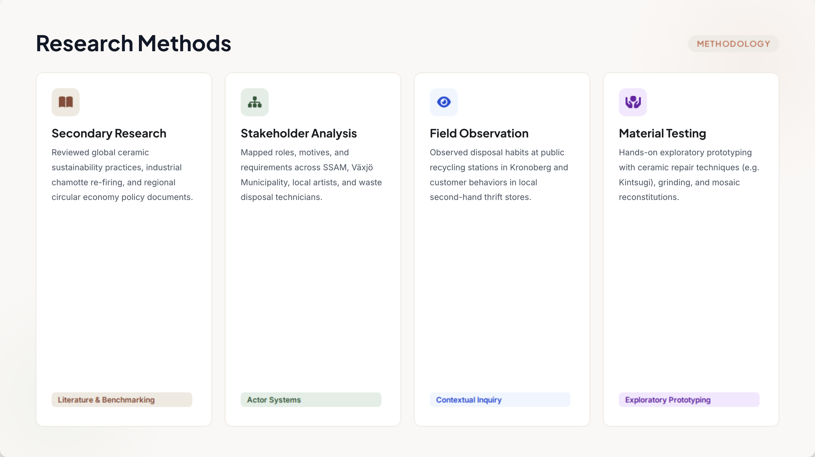Click the blue eye icon
Screen dimensions: 815x457
(444, 102)
